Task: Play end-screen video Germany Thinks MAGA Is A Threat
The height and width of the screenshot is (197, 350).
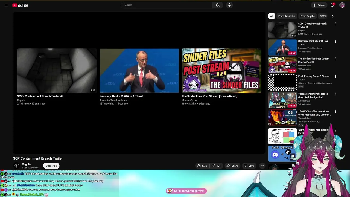Action: (139, 71)
